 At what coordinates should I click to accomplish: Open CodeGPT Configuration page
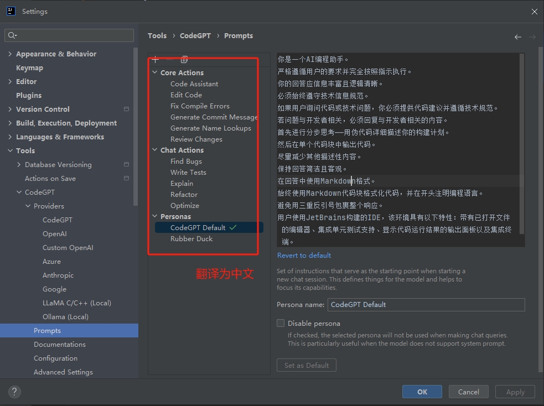tap(55, 358)
